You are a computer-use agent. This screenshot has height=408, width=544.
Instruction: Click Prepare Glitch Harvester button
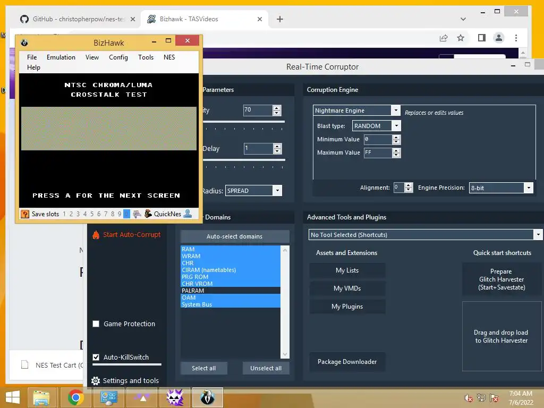[x=501, y=279]
